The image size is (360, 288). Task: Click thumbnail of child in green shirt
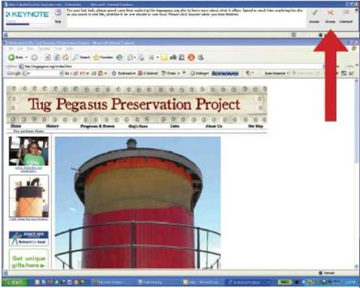point(29,151)
